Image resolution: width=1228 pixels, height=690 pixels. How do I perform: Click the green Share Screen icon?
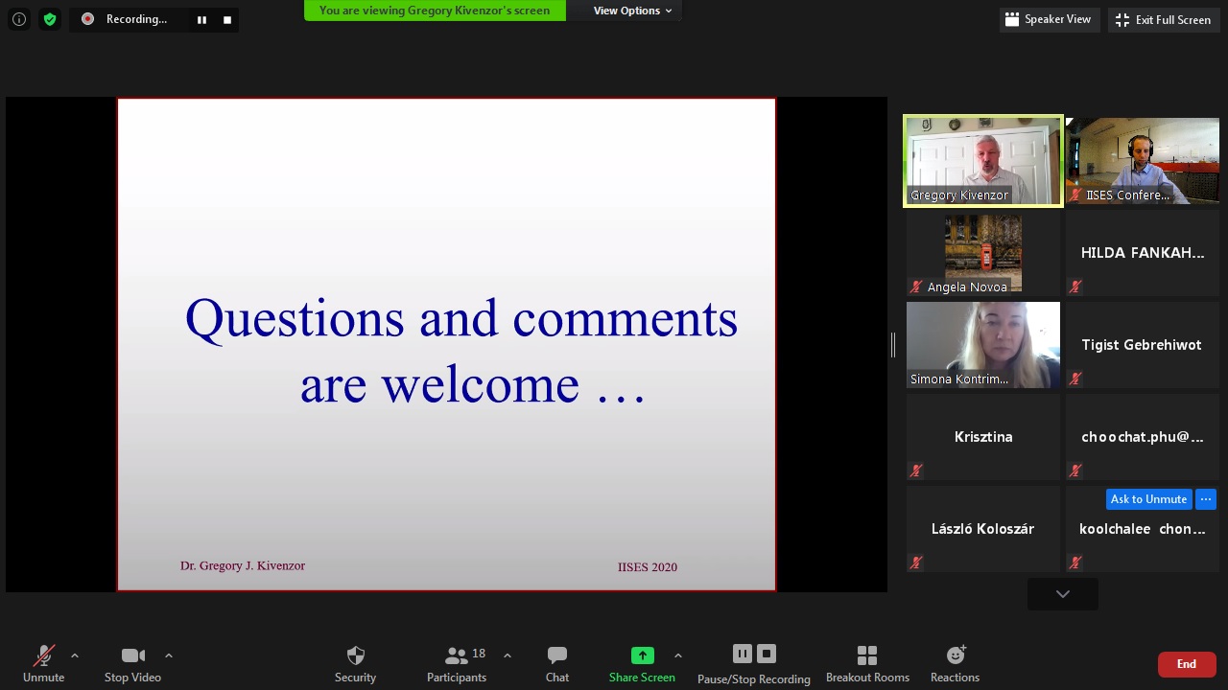click(642, 655)
